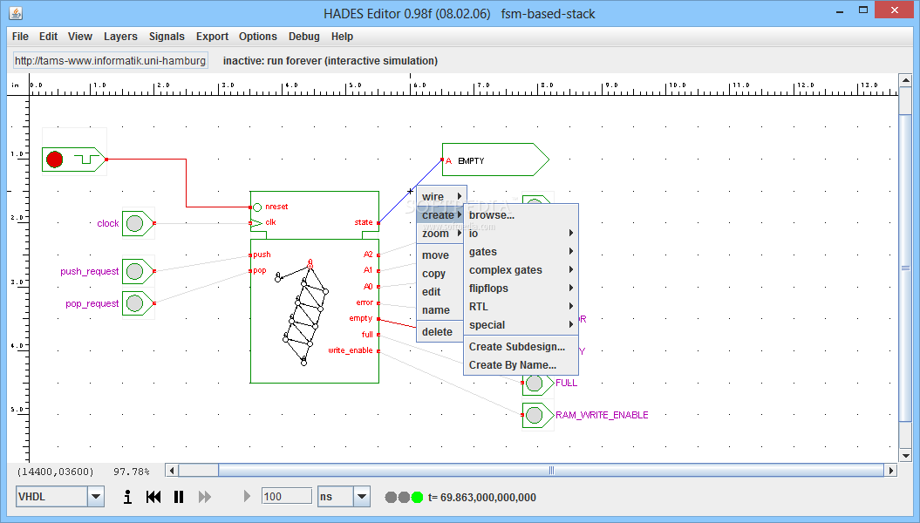The image size is (920, 523).
Task: Expand the flipflops submenu
Action: [x=521, y=288]
